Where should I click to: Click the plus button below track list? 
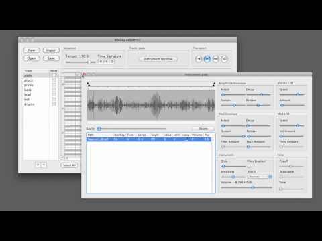pos(38,165)
